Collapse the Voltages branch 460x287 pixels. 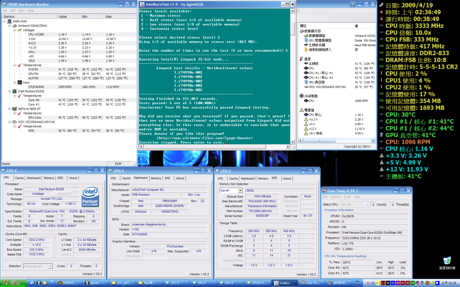pos(15,30)
